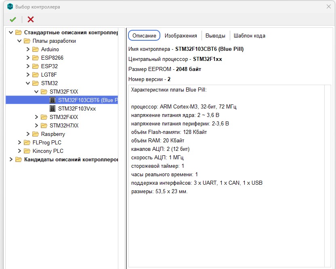Expand the ESP8266 tree node
The height and width of the screenshot is (269, 336).
tap(28, 58)
